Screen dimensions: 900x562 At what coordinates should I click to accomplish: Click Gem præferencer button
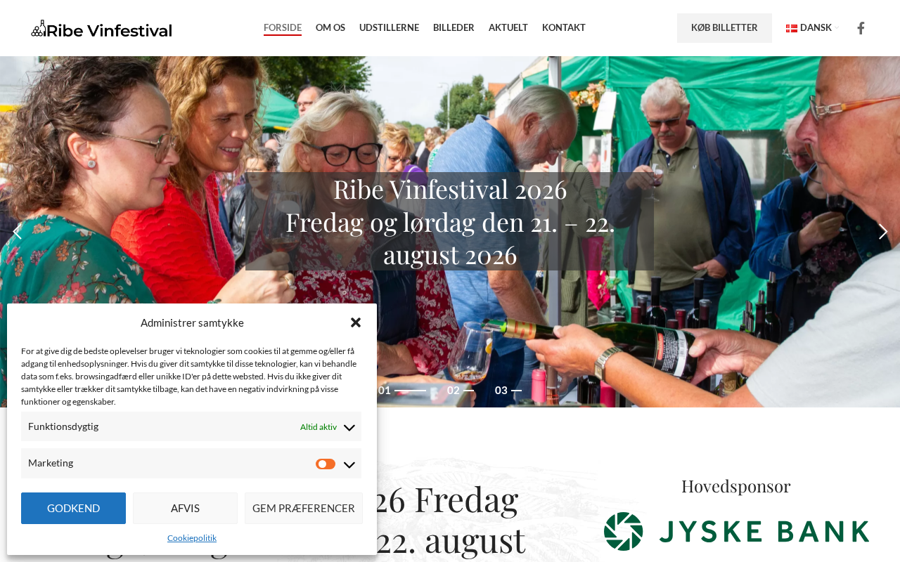point(304,508)
